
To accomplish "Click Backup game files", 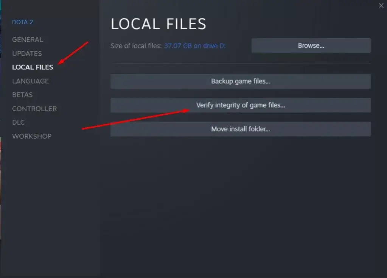I will [x=240, y=81].
